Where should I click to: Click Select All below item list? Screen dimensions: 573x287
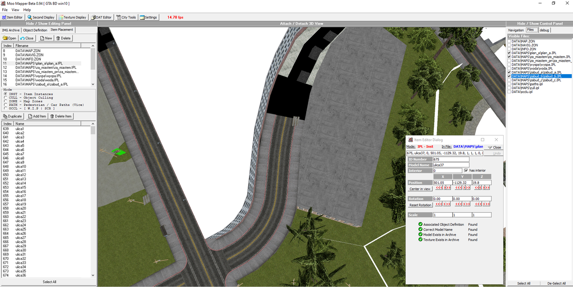pyautogui.click(x=49, y=282)
